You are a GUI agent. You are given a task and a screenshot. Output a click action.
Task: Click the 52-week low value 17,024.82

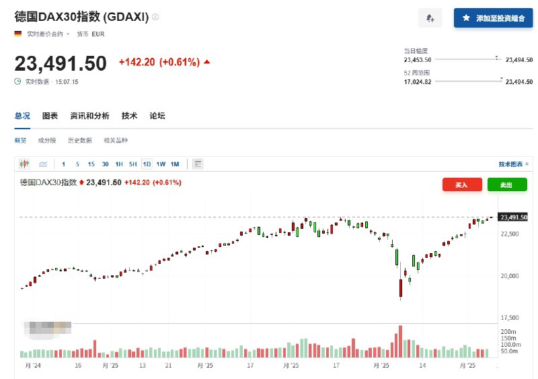[x=417, y=81]
